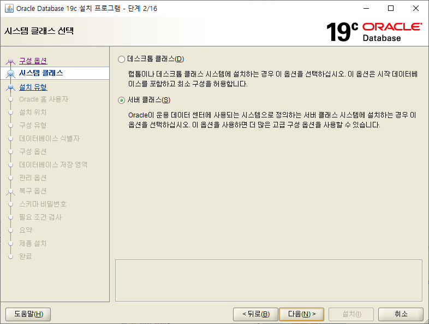The height and width of the screenshot is (324, 429).
Task: Go to the 설치 유형 step link
Action: point(33,87)
